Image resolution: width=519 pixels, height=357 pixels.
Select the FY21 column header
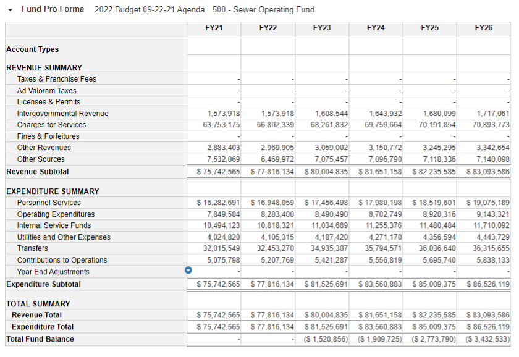(x=214, y=28)
